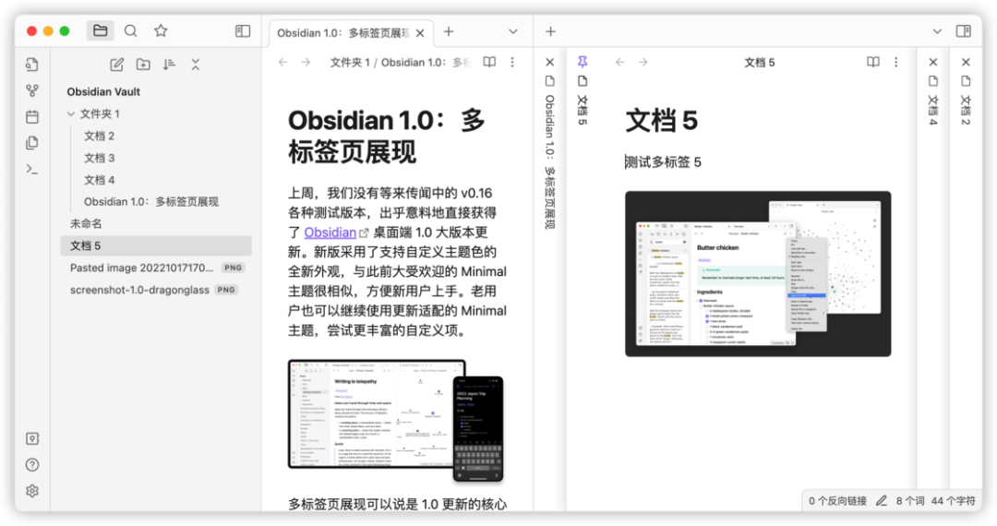Click 文件夹 1 breadcrumb in left pane
This screenshot has width=997, height=526.
[x=349, y=62]
